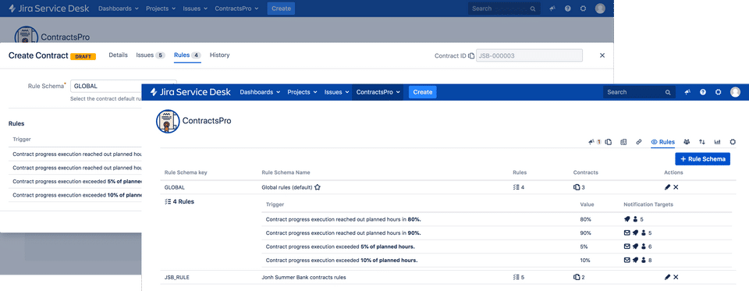
Task: Click the '4 Rules' expanded heading
Action: click(x=179, y=201)
